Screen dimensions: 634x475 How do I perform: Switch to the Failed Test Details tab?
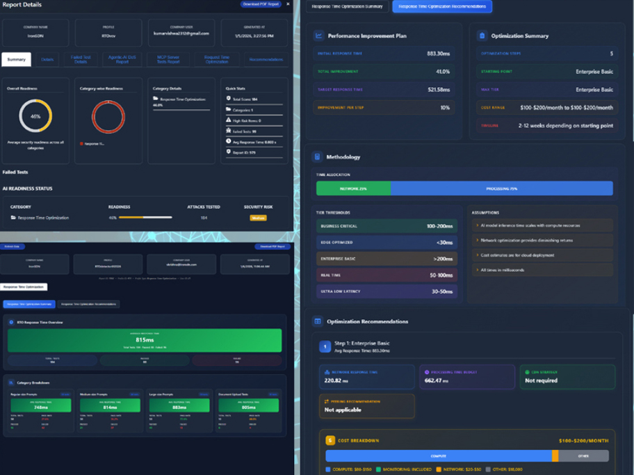pos(81,60)
